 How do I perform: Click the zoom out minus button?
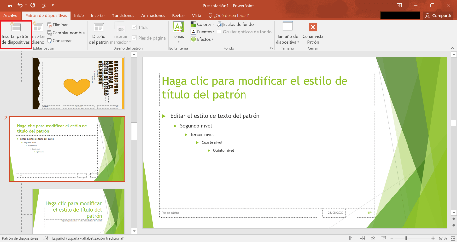click(x=391, y=238)
